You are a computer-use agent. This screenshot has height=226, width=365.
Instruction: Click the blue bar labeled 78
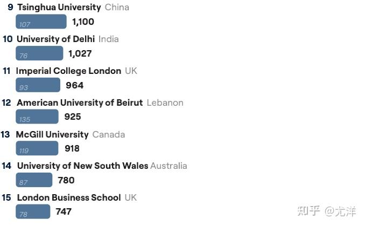(33, 211)
